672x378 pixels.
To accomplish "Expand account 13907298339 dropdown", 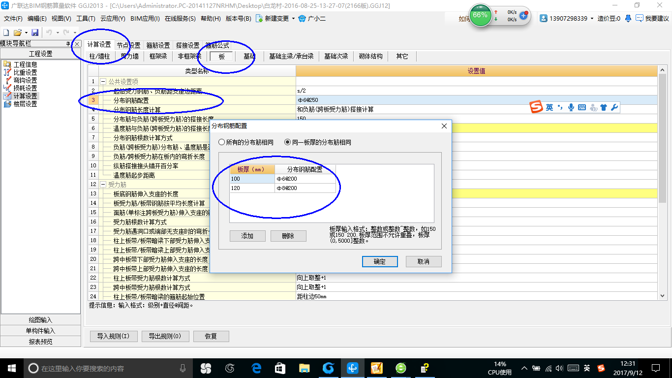I will click(592, 18).
